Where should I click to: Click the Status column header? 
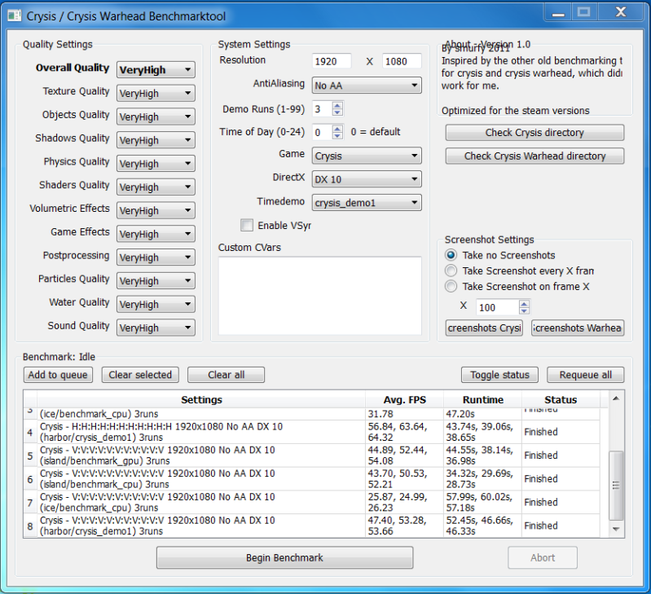(561, 400)
